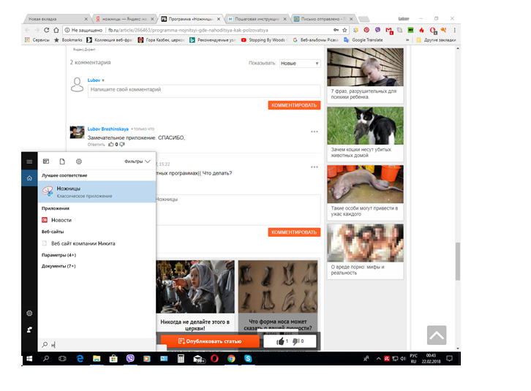Open Calculator from taskbar

(181, 359)
